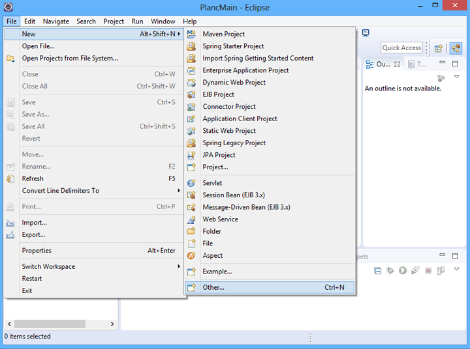Click the Import icon in File menu
Viewport: 470px width, 349px height.
click(10, 223)
